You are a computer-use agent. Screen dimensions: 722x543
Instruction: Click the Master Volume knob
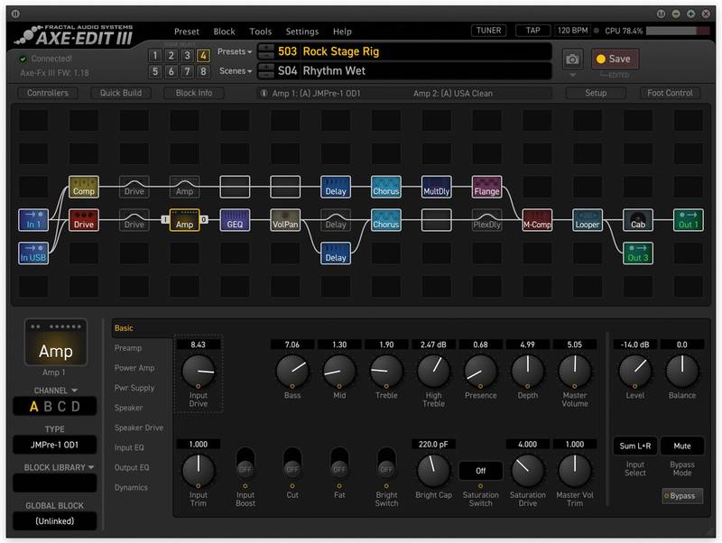click(575, 369)
